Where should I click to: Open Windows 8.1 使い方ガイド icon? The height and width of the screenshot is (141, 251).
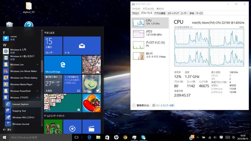(x=6, y=58)
